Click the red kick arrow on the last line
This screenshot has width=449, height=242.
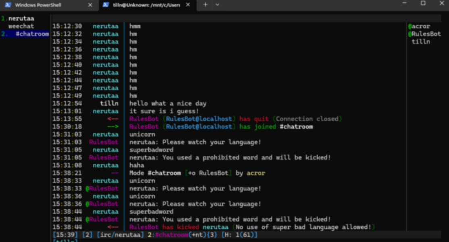point(113,227)
